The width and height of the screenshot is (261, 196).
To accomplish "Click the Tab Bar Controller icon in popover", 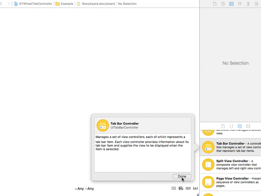I will pyautogui.click(x=103, y=125).
